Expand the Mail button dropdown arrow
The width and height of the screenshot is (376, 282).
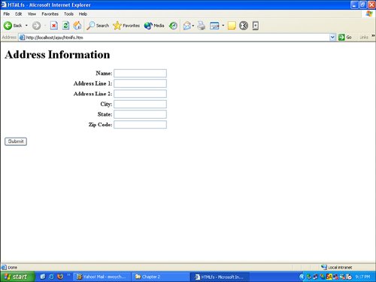pyautogui.click(x=193, y=26)
